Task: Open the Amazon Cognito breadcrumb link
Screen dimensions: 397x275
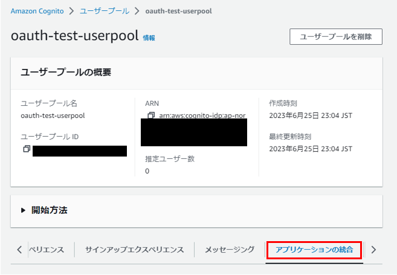Action: 37,11
